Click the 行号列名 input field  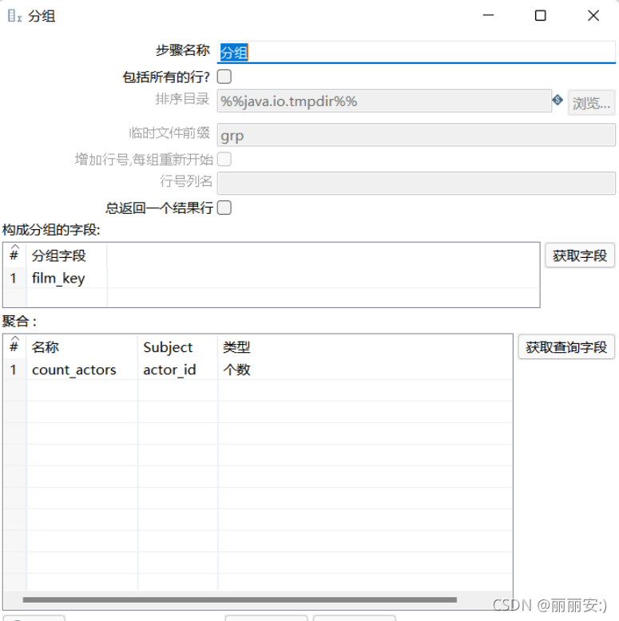point(416,183)
